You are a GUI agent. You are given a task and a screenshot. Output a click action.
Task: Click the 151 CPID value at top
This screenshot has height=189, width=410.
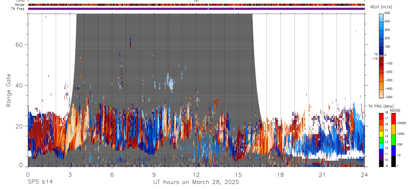196,1
